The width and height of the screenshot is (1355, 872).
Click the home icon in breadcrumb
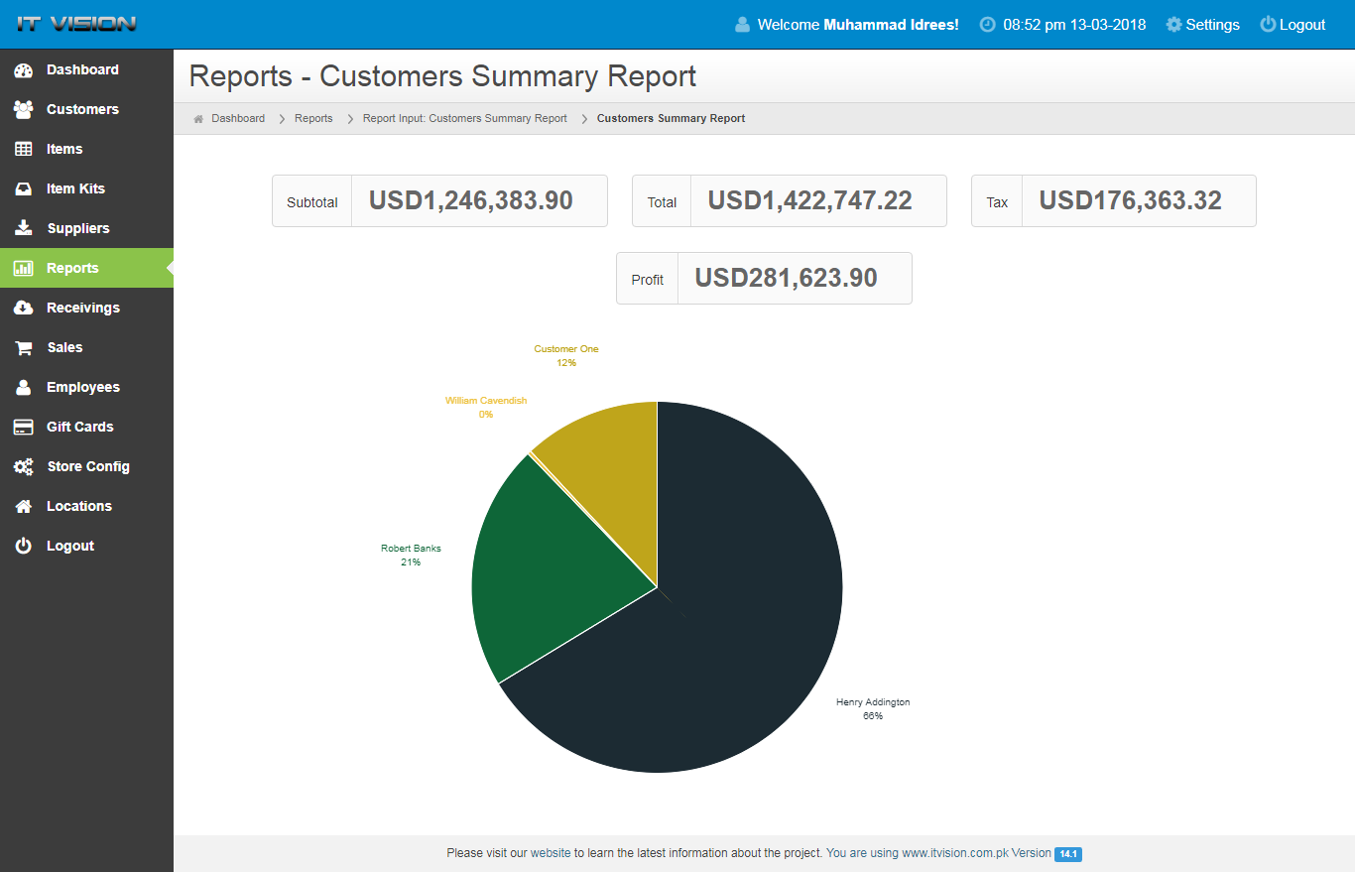(x=198, y=119)
